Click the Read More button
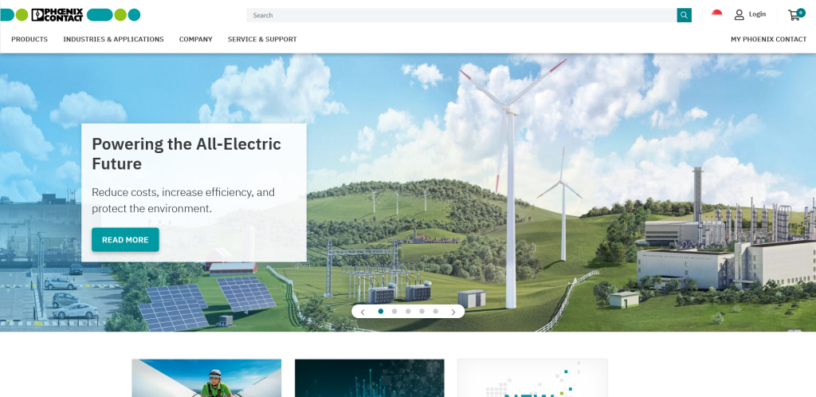This screenshot has height=397, width=816. tap(125, 240)
